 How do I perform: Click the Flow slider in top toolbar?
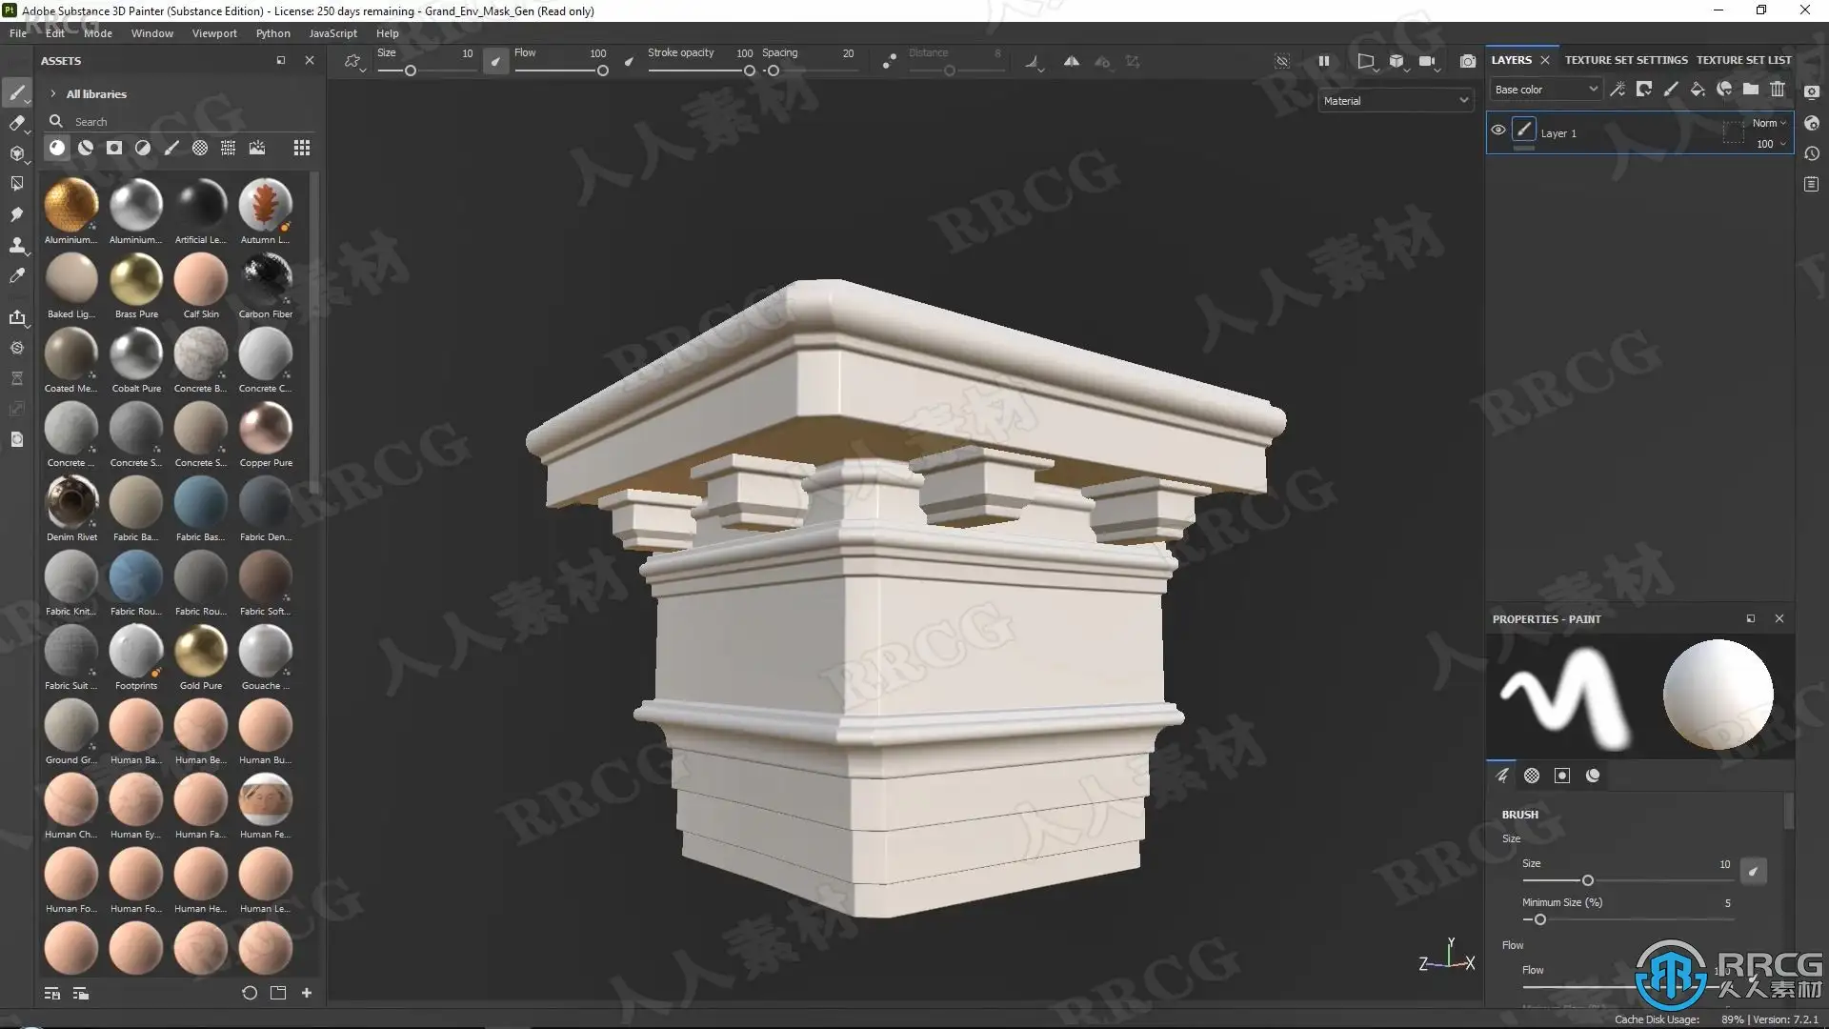tap(560, 71)
